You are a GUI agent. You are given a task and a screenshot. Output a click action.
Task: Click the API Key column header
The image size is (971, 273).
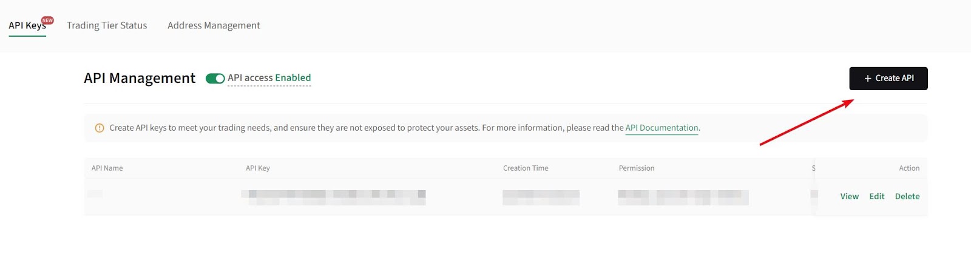click(257, 168)
